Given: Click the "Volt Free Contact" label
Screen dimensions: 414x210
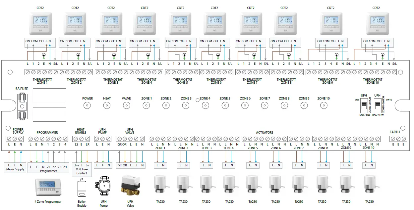Looking at the screenshot, I should click(x=82, y=171).
